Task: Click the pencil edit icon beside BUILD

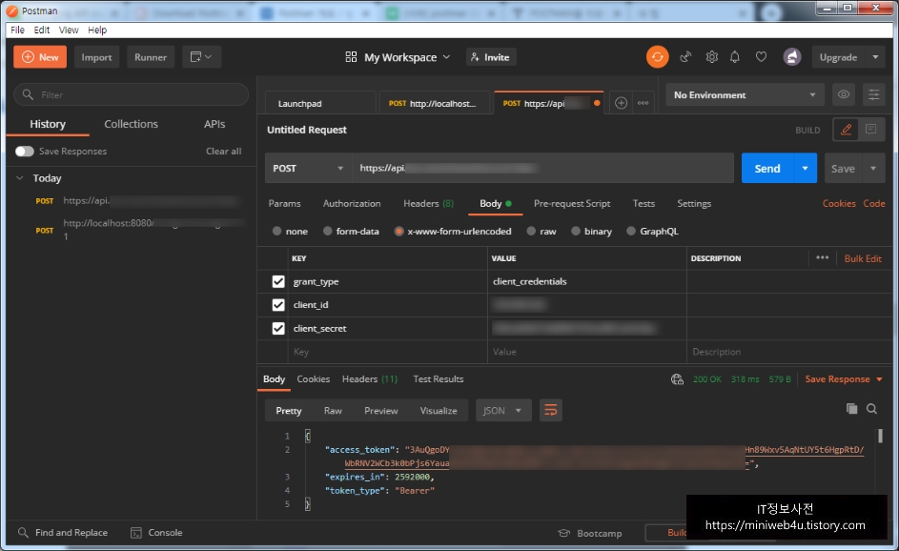Action: click(846, 130)
